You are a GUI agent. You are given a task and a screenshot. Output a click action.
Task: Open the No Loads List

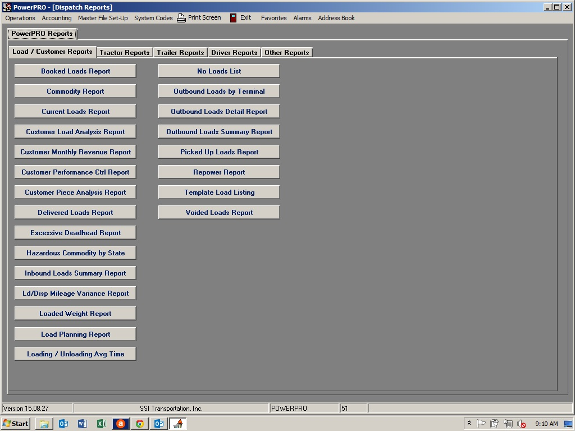[x=220, y=71]
